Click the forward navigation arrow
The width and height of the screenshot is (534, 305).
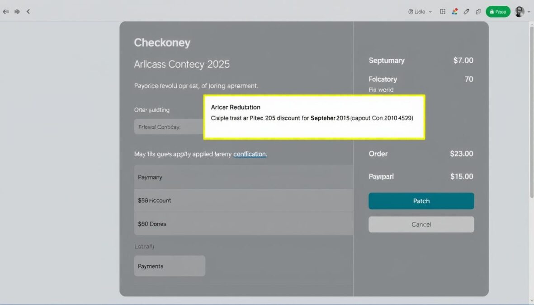coord(17,11)
